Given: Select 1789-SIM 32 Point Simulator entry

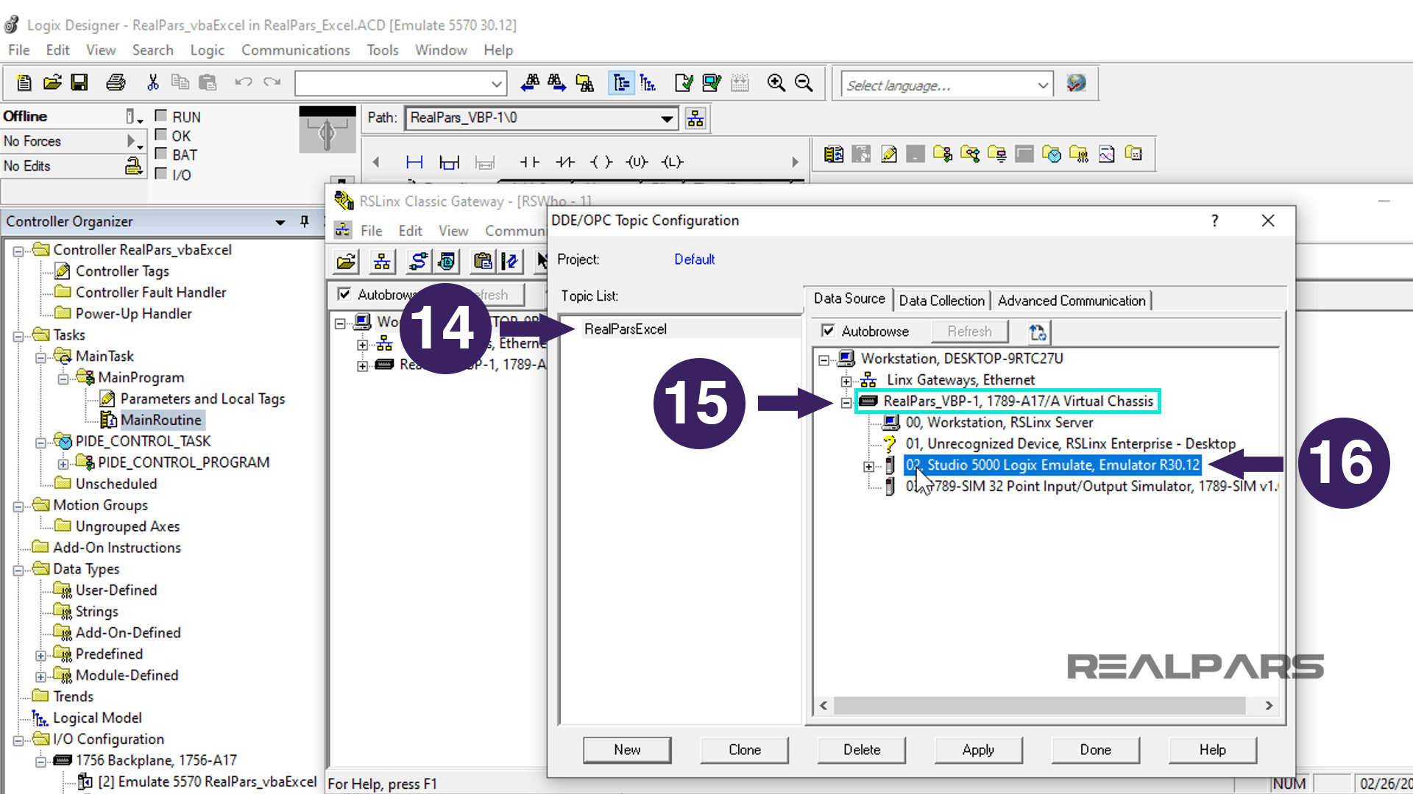Looking at the screenshot, I should pyautogui.click(x=1091, y=487).
